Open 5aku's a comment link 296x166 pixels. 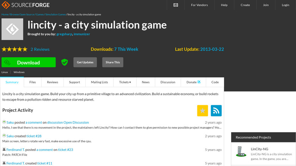[x=33, y=122]
